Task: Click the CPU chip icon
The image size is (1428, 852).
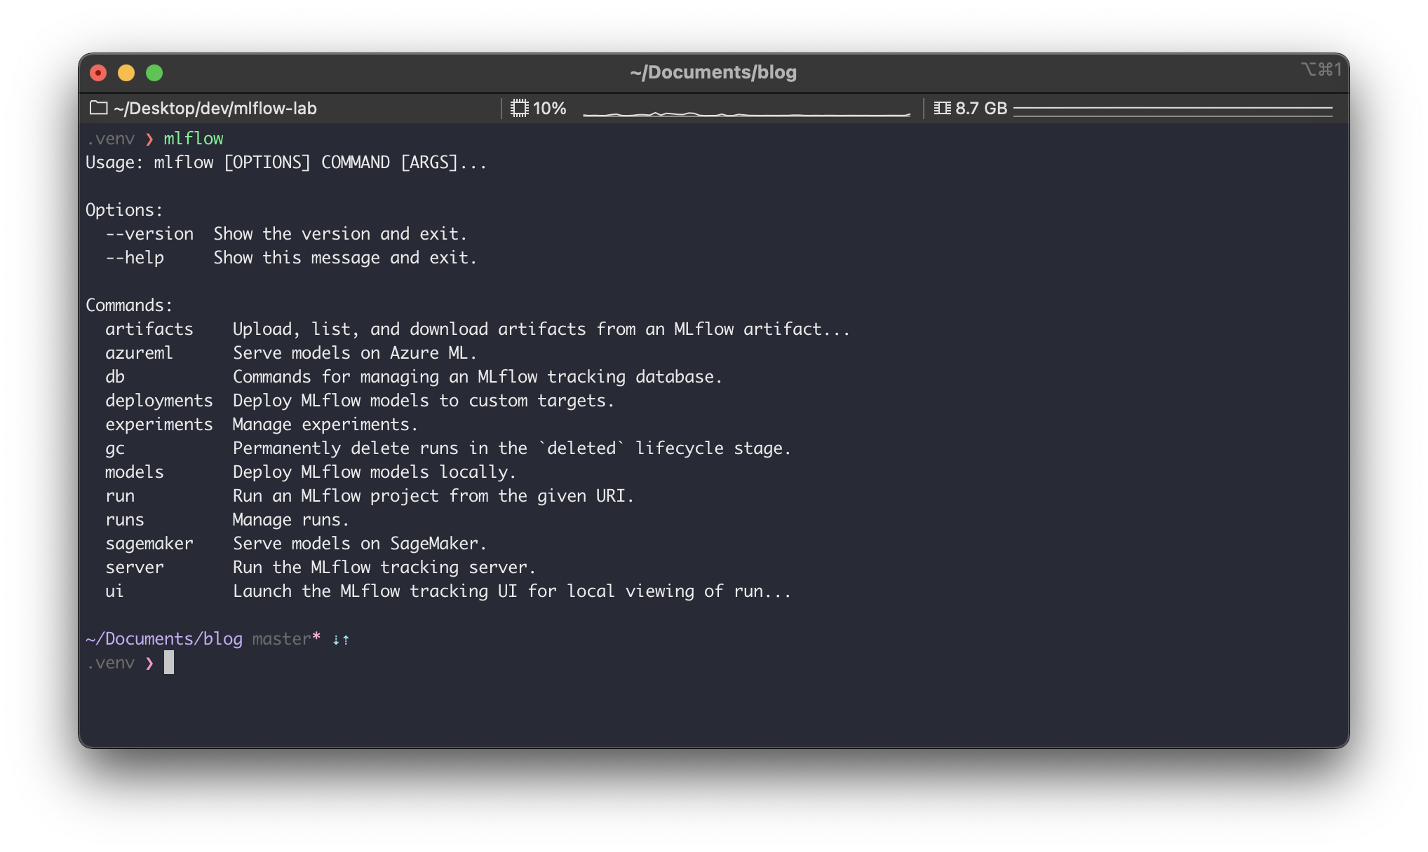Action: [x=520, y=108]
